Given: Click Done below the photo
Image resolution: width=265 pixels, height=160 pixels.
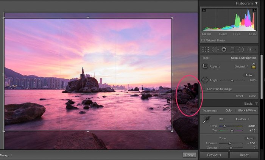Looking at the screenshot, I should pyautogui.click(x=189, y=155).
